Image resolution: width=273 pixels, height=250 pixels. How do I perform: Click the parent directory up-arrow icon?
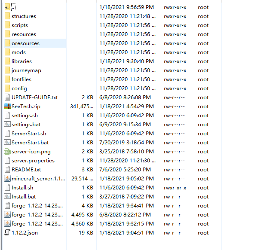coord(7,7)
